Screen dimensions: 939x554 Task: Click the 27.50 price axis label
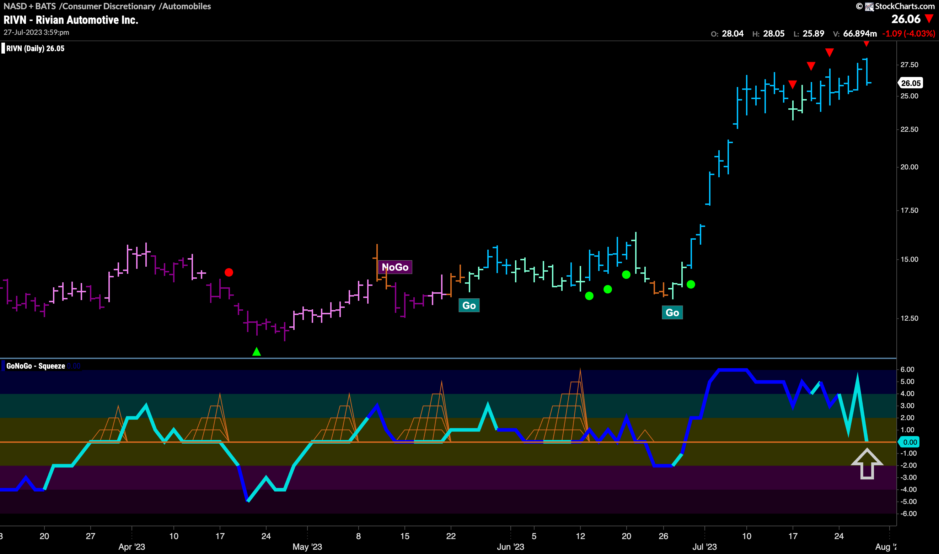pos(909,65)
